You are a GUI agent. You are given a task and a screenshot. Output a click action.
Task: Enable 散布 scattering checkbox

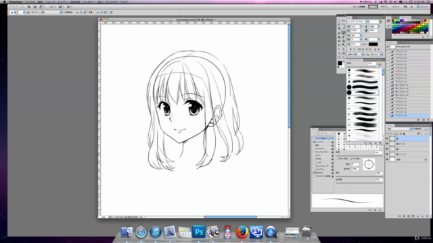[314, 145]
